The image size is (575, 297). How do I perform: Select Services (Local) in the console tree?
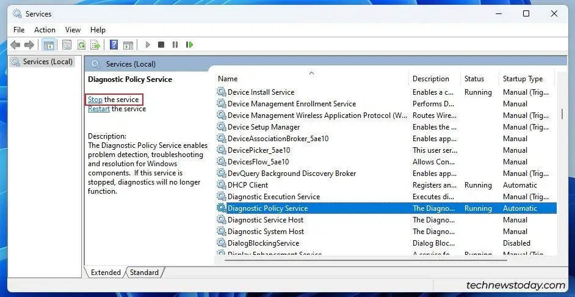tap(47, 62)
